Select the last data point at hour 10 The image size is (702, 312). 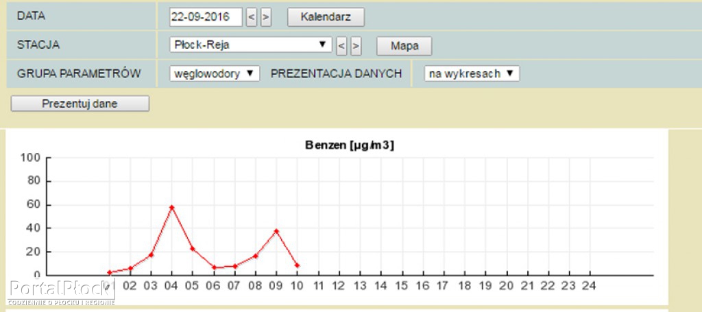point(297,265)
